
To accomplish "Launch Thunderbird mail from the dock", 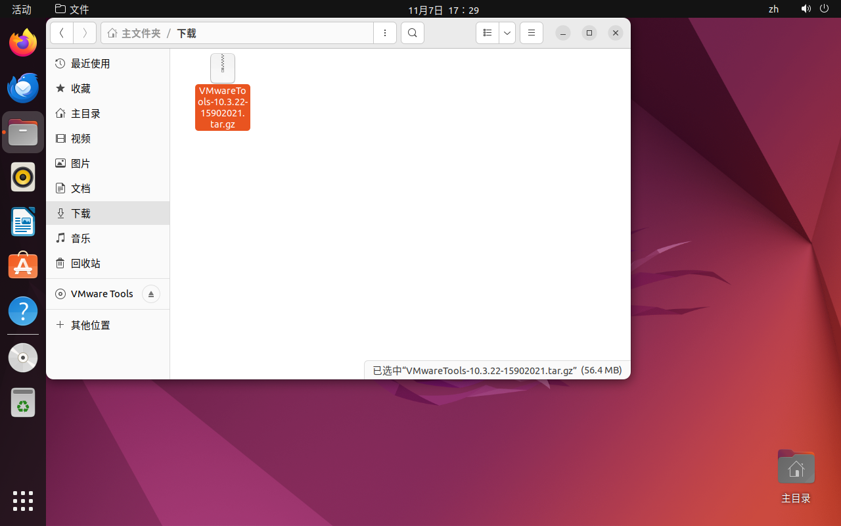I will 23,88.
